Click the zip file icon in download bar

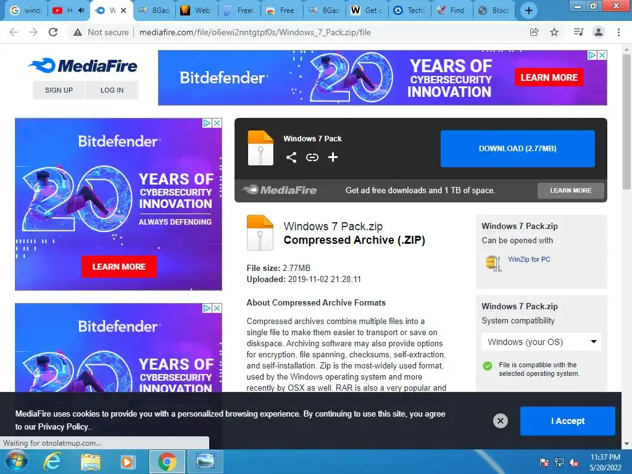260,148
